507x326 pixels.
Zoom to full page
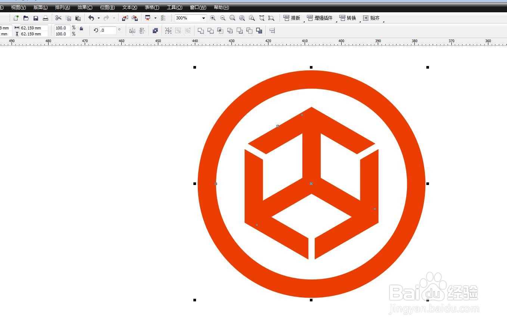pos(252,18)
